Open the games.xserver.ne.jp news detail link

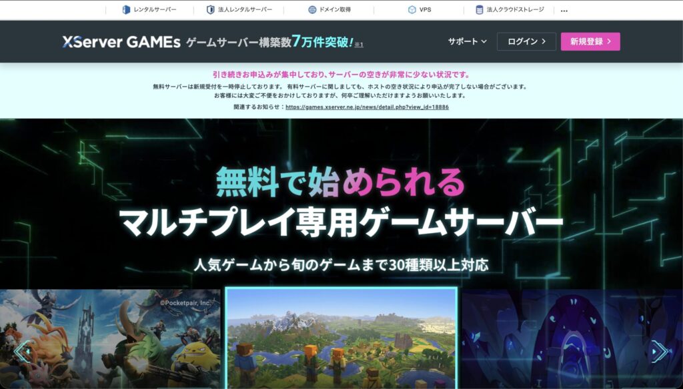point(367,107)
